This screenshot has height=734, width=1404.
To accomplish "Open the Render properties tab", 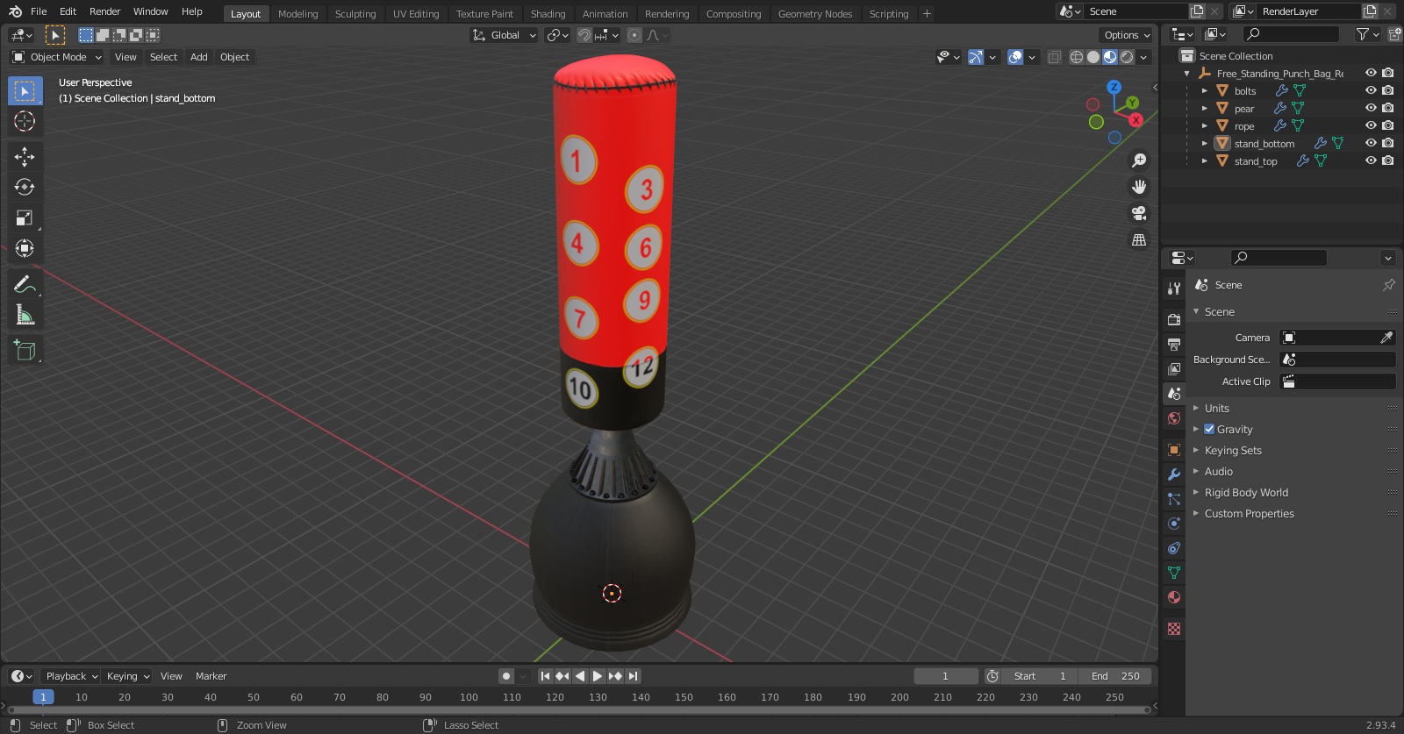I will pos(1174,320).
